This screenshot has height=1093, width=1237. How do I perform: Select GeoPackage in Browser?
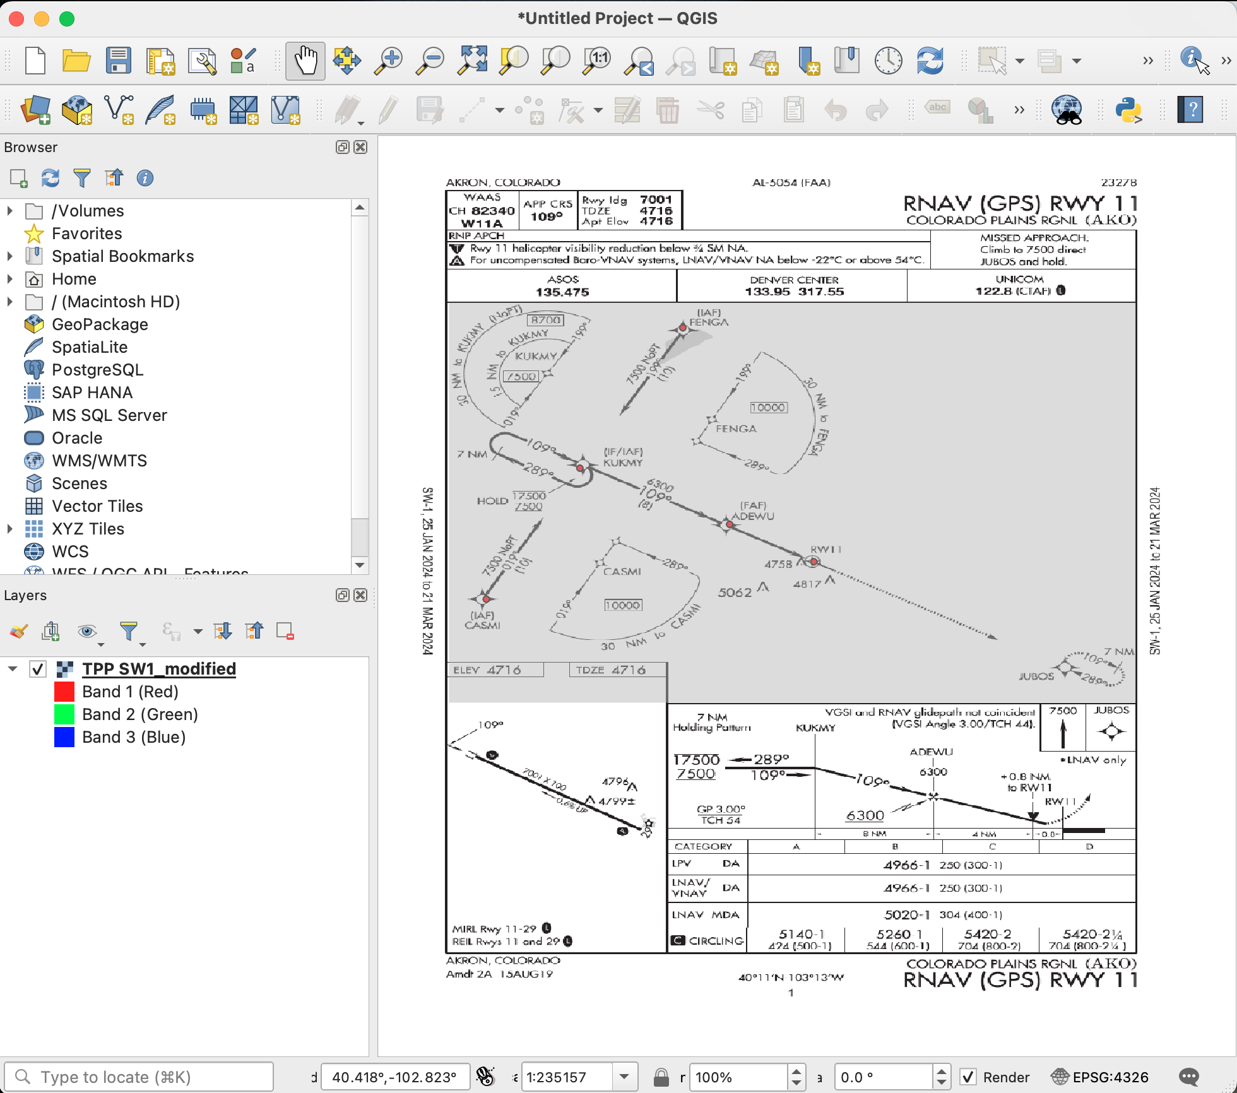100,324
